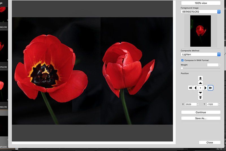Nudge the foreground image up one step

tap(200, 83)
